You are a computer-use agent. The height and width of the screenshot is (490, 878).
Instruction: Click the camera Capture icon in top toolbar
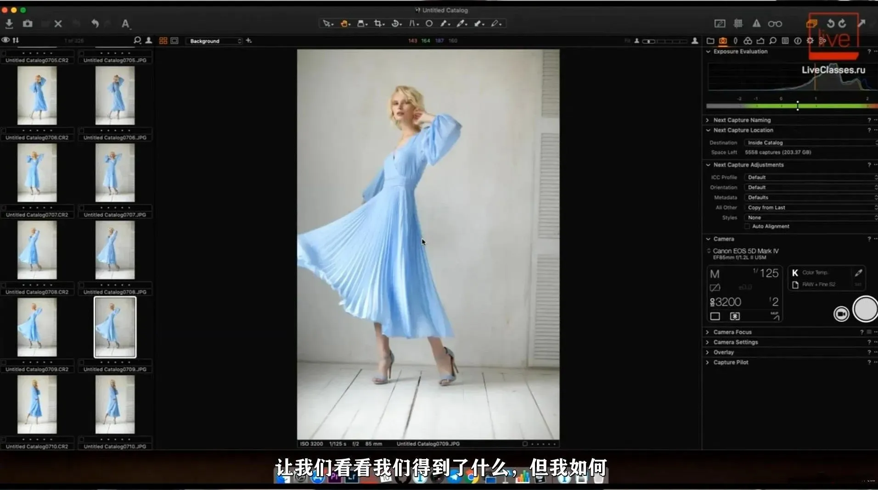click(28, 23)
